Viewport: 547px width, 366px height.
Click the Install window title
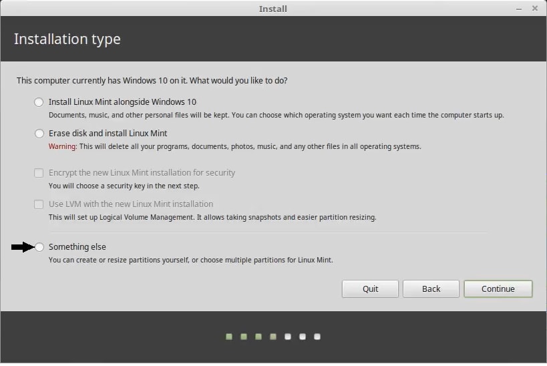tap(272, 9)
